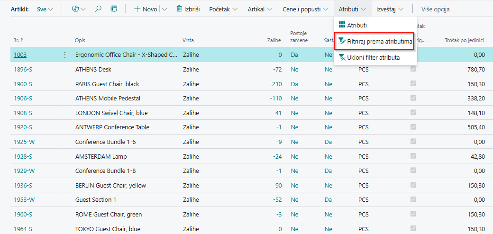493x234 pixels.
Task: Click the list layout view icon
Action: tap(114, 9)
